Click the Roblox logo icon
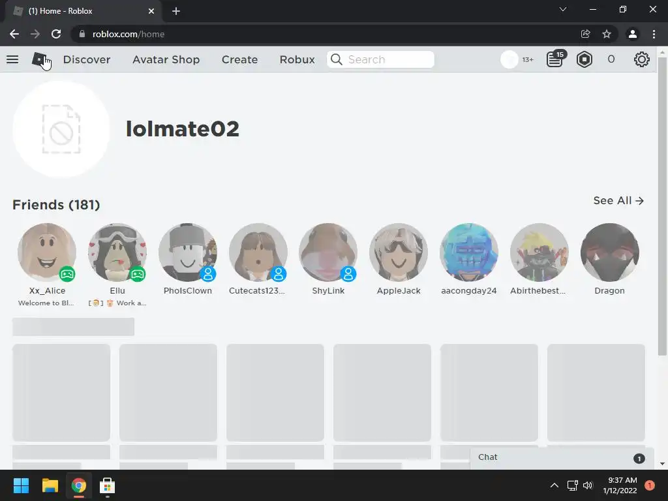The height and width of the screenshot is (501, 668). pyautogui.click(x=39, y=59)
